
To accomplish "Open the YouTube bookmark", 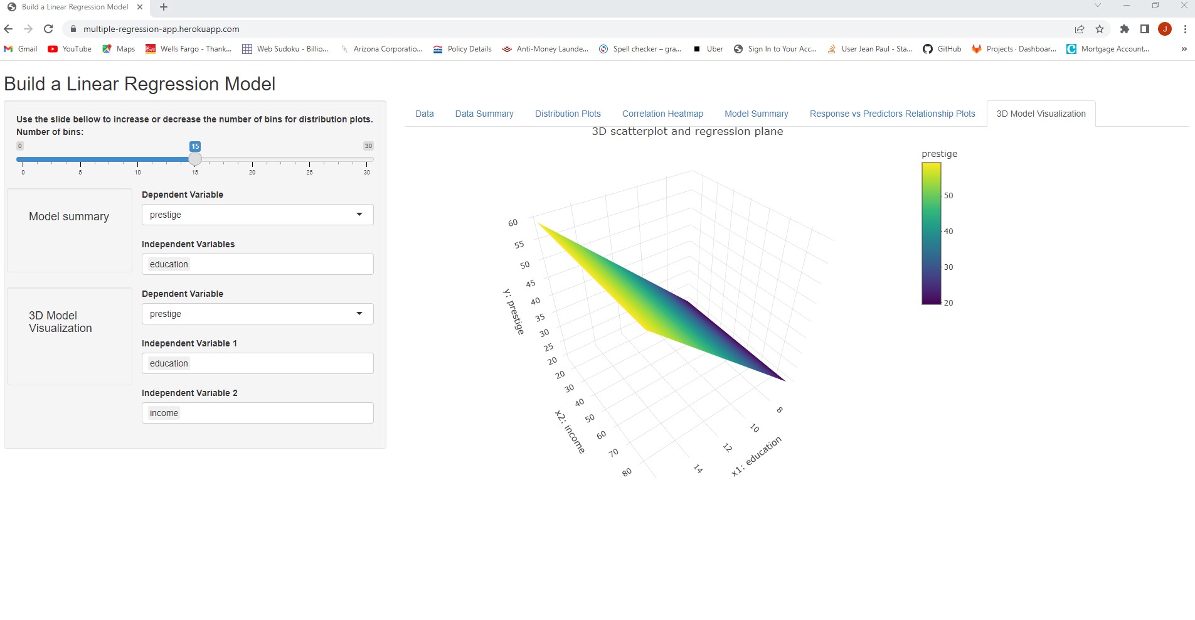I will point(70,49).
